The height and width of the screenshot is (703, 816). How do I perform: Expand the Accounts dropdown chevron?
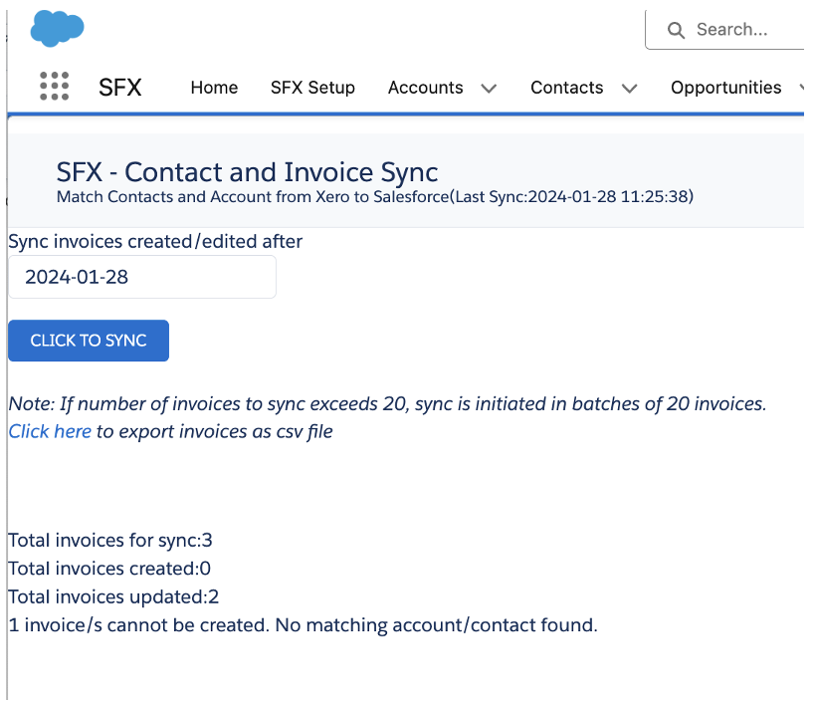pos(489,89)
